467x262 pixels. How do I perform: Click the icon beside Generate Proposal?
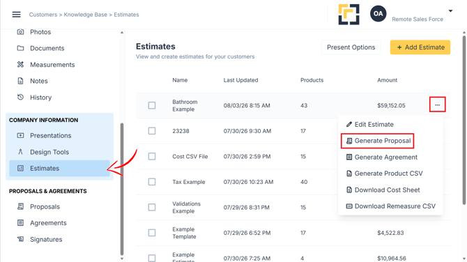(349, 141)
